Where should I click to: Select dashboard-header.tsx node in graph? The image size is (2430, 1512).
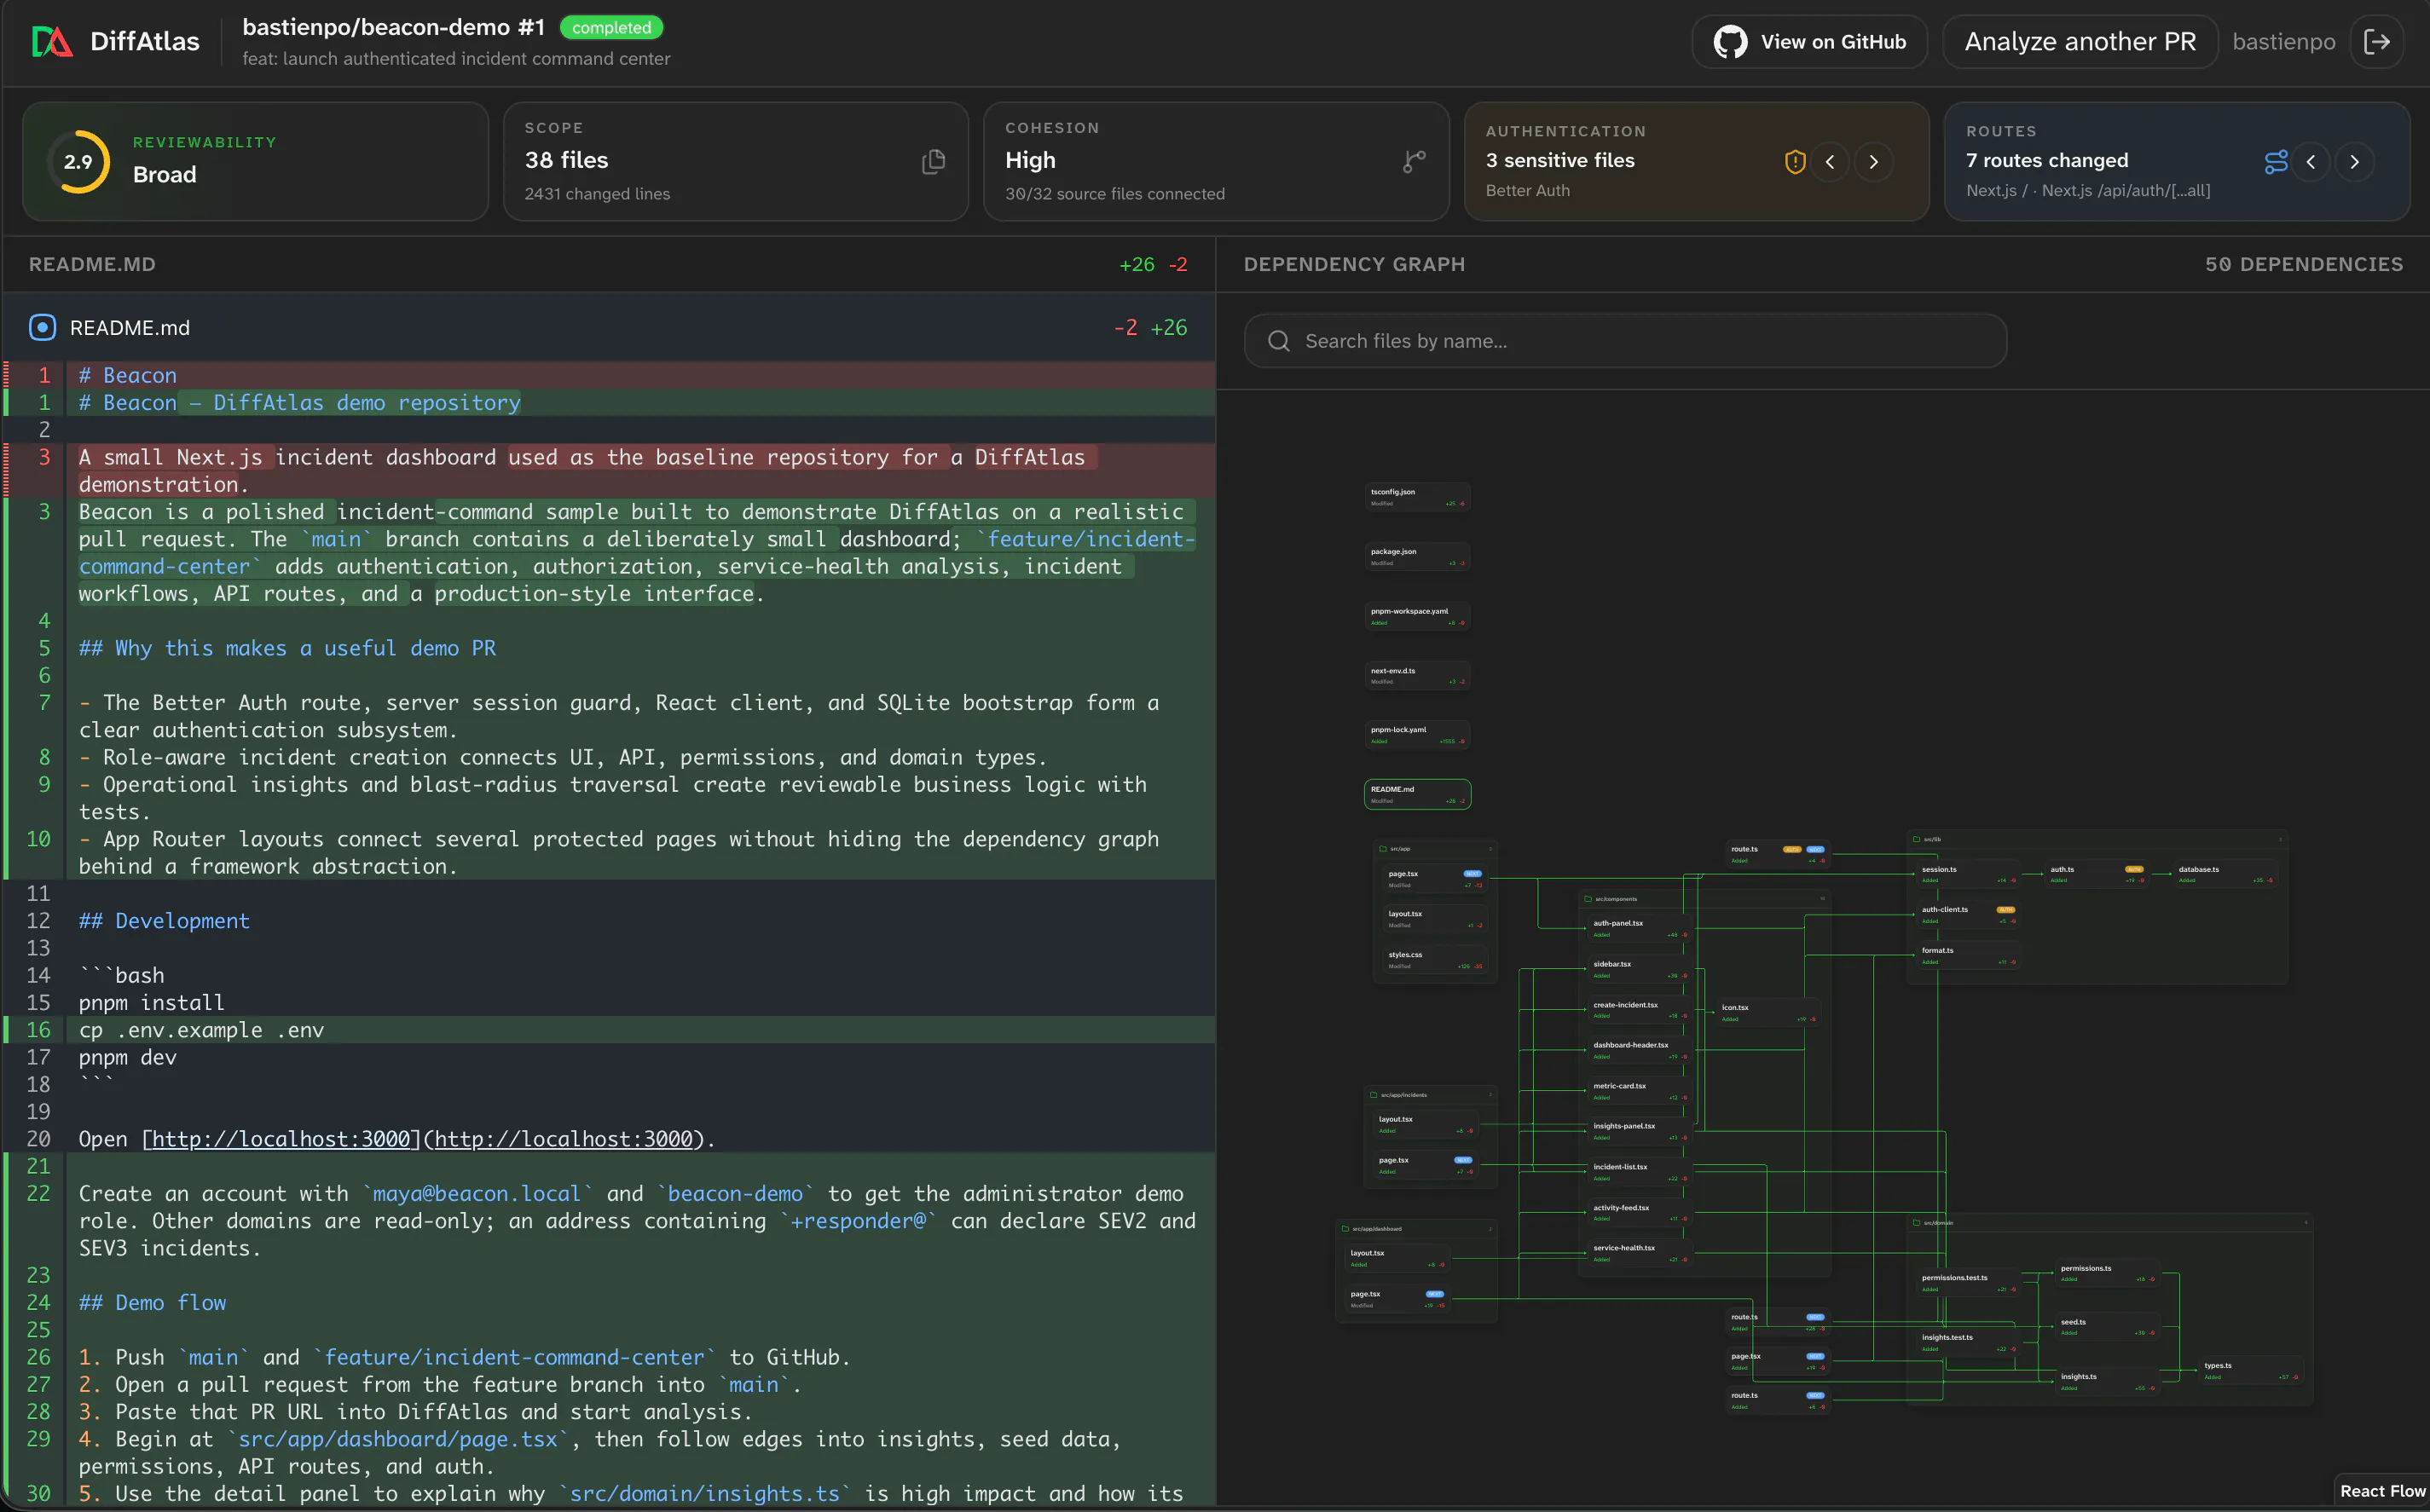tap(1640, 1050)
